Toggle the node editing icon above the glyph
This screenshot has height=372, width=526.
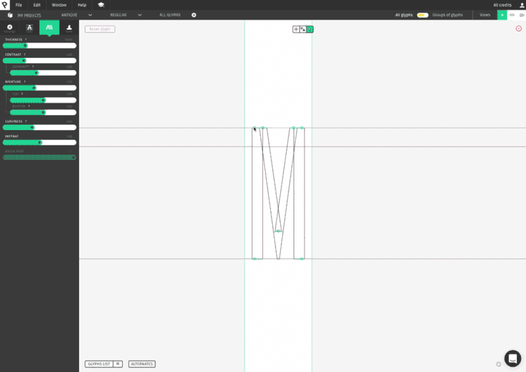pos(310,29)
